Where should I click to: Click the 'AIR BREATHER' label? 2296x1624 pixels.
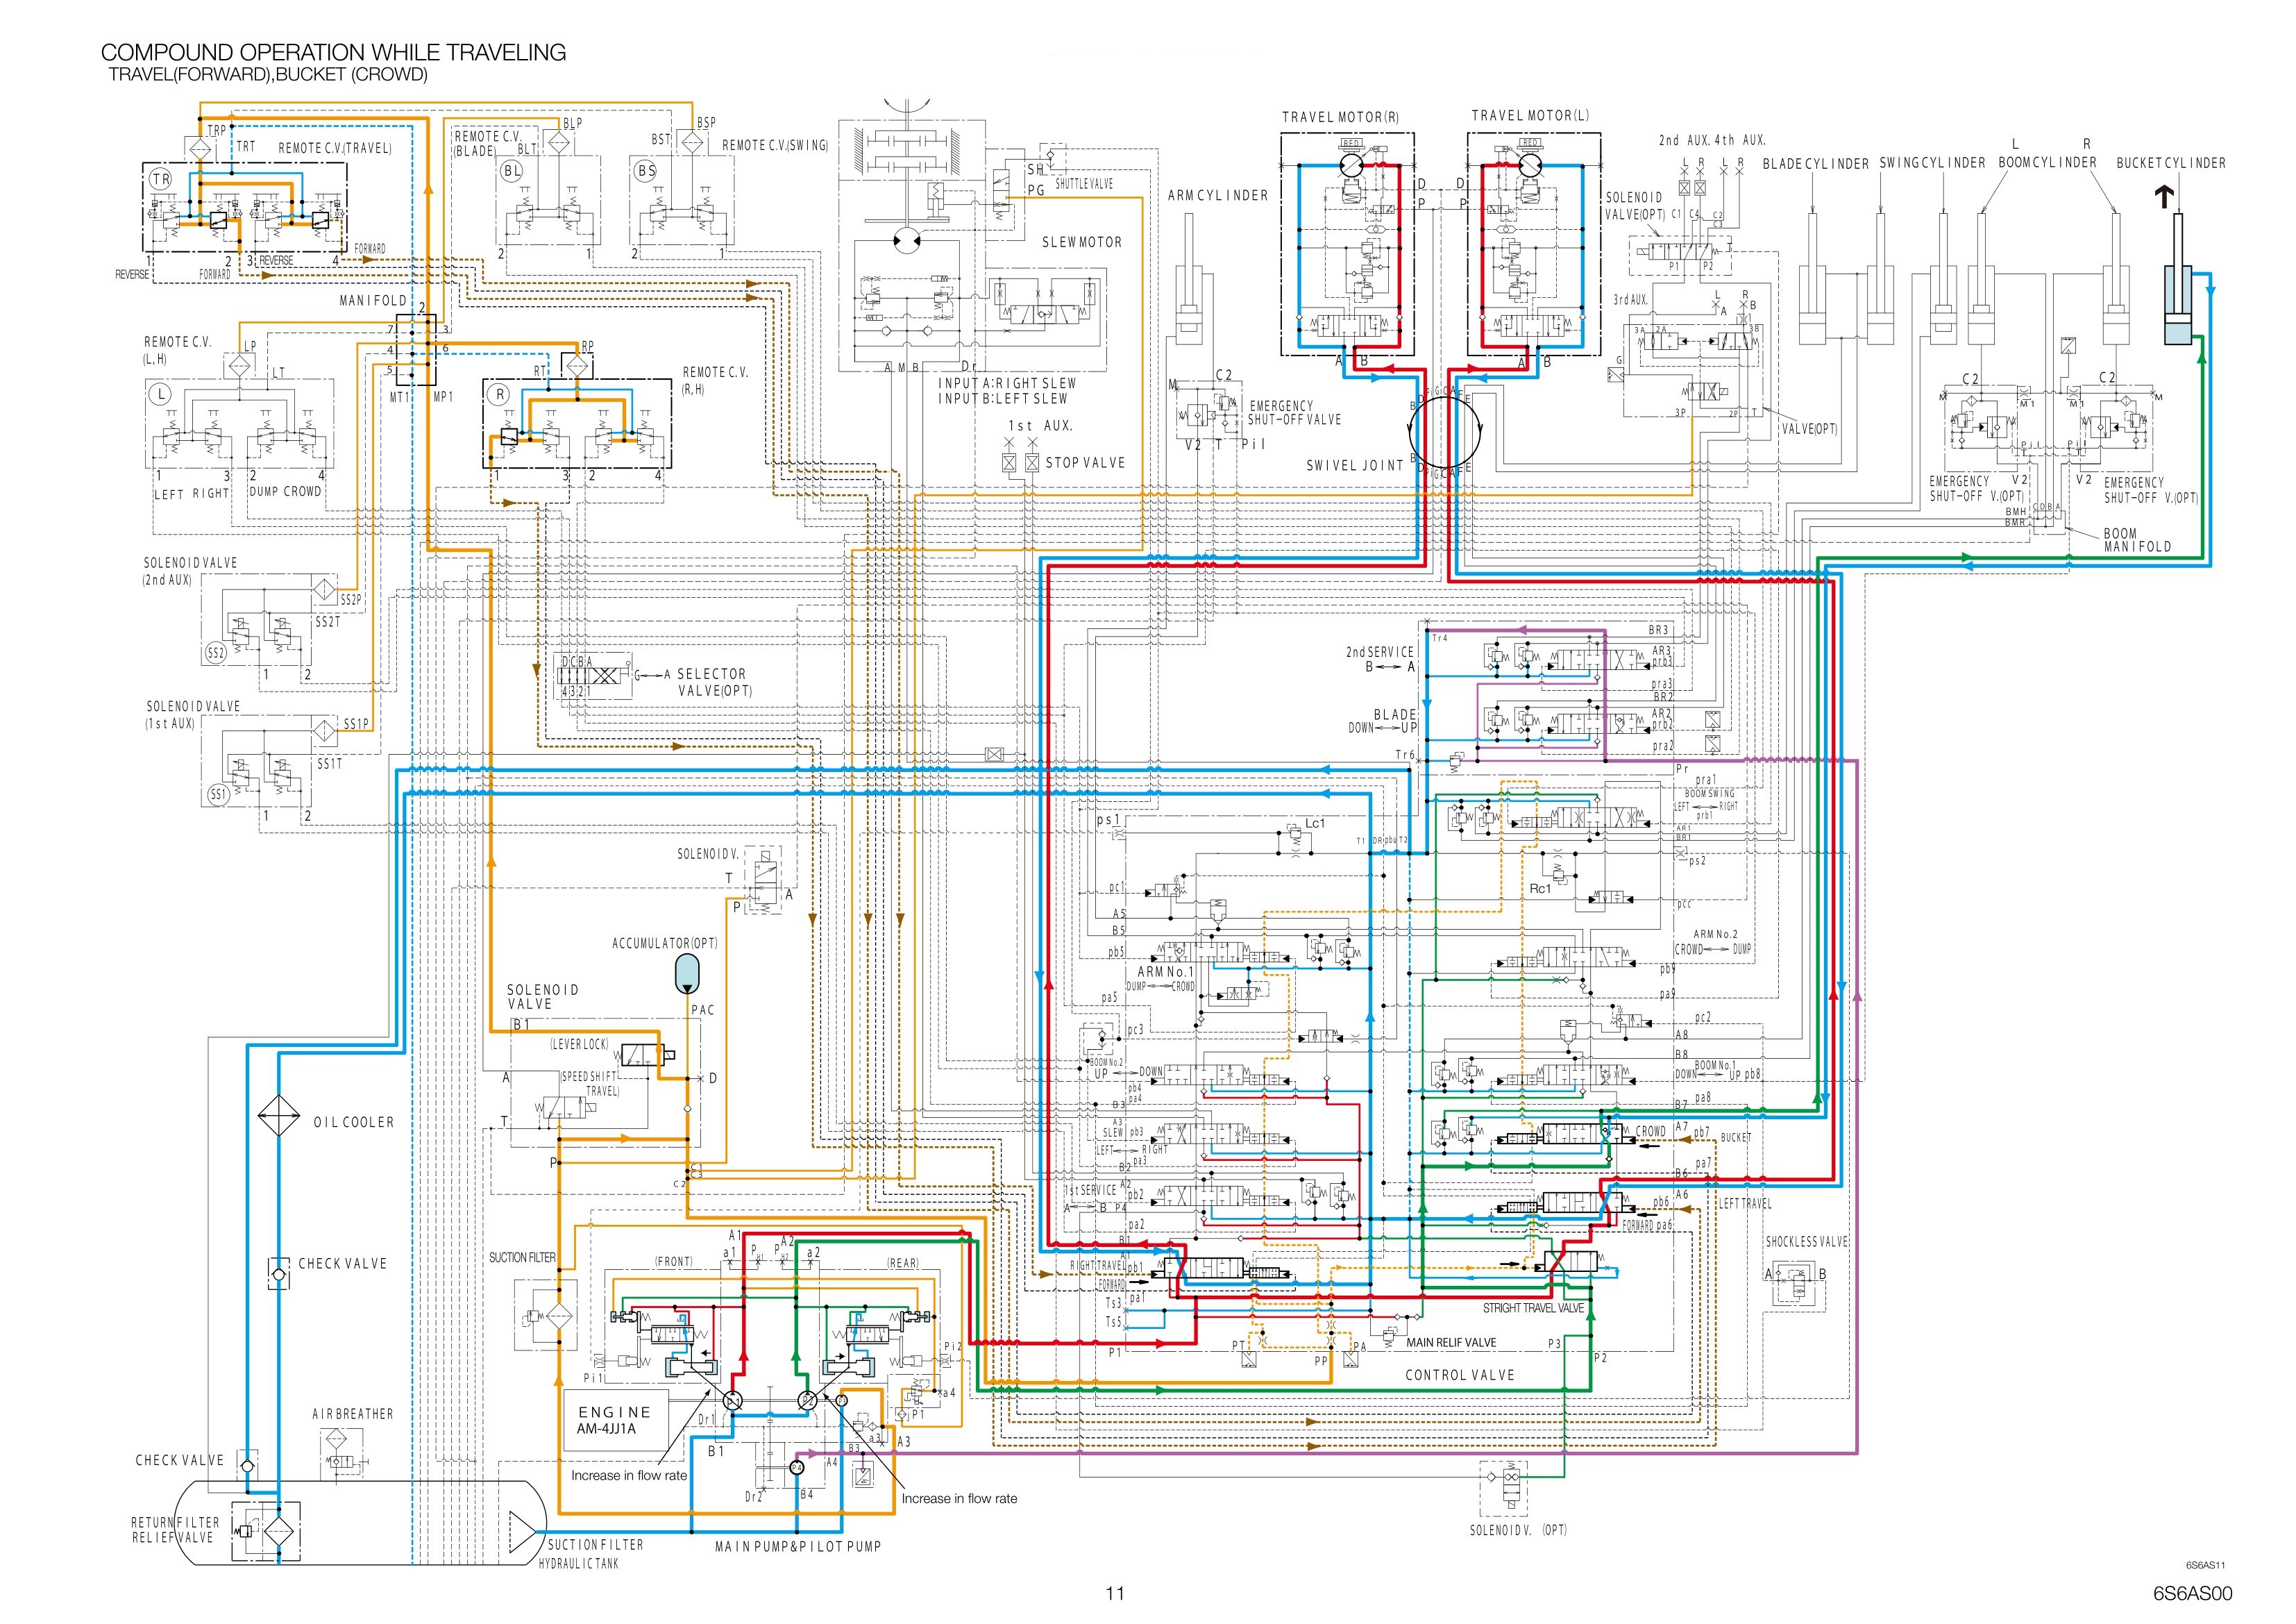(353, 1414)
